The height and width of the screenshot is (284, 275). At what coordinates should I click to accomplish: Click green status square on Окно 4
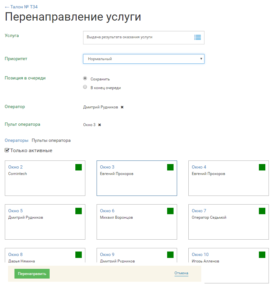click(x=262, y=167)
